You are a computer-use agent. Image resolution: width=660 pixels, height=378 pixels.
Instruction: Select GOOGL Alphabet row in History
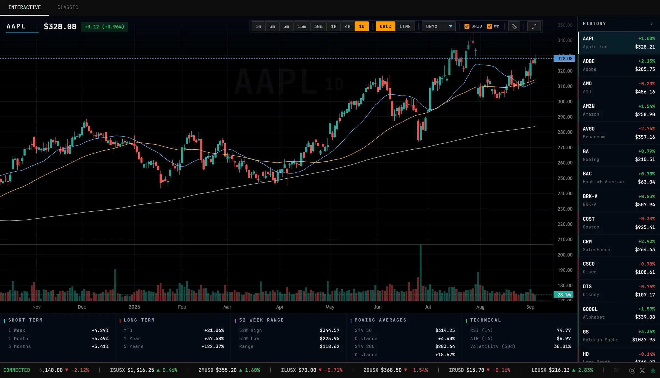click(619, 313)
